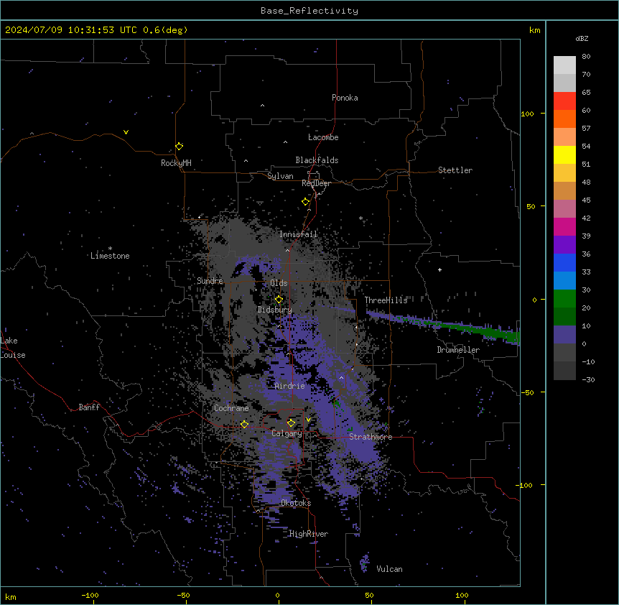Click the blue 33-36 dBZ legend swatch
Screen dimensions: 619x605
tap(564, 262)
